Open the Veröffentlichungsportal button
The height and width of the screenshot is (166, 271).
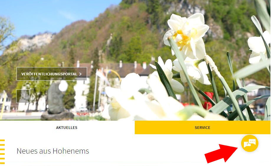coord(52,74)
